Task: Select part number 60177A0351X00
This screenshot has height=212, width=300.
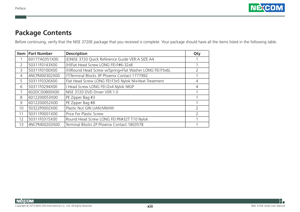Action: coord(43,59)
